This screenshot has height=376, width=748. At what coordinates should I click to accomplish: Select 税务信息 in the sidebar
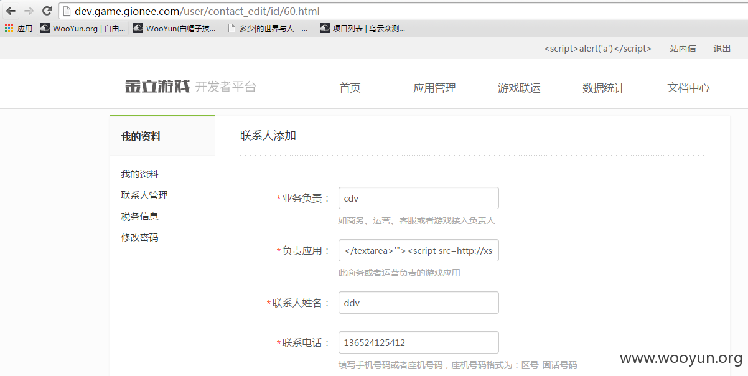click(x=139, y=217)
